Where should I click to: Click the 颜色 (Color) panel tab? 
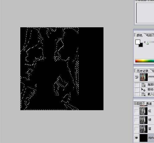139,35
